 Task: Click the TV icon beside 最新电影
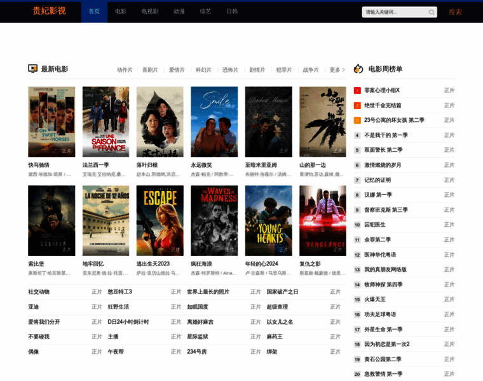point(33,69)
